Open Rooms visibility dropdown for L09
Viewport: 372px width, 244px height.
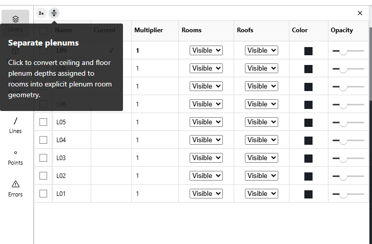click(206, 51)
